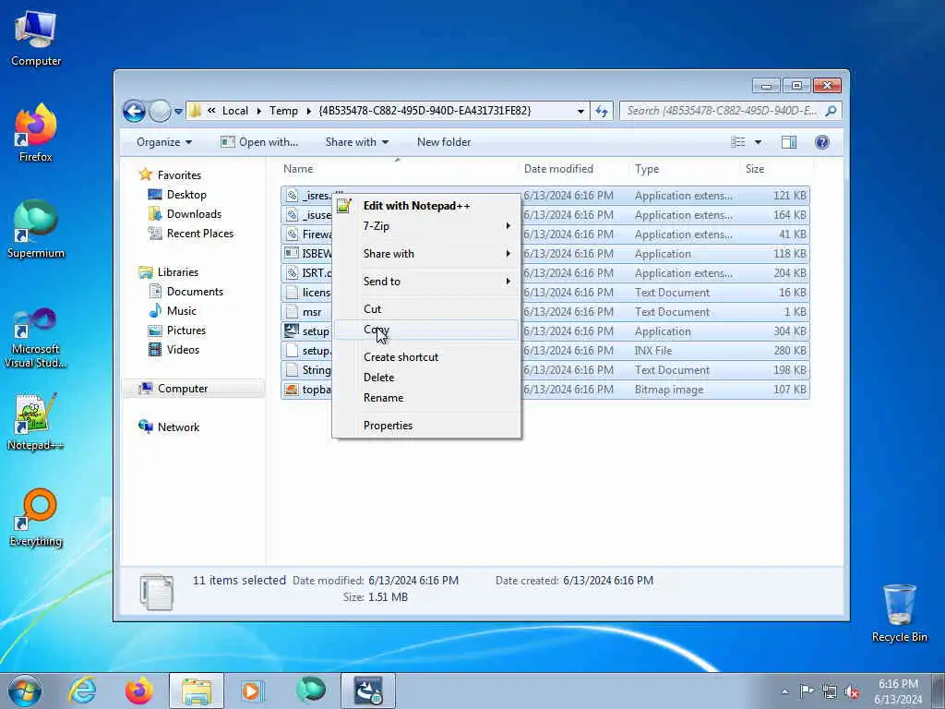945x709 pixels.
Task: Expand the 7-Zip submenu
Action: (426, 226)
